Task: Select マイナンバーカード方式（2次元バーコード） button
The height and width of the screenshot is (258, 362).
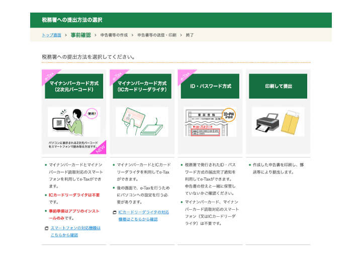Action: point(74,86)
